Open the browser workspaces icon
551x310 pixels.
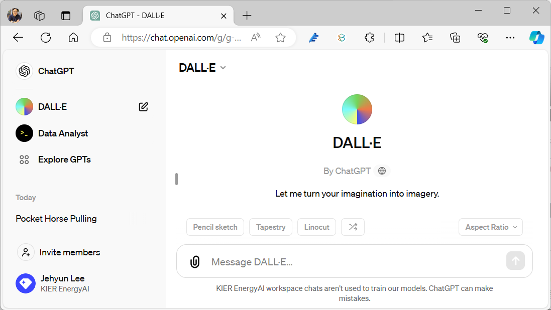pyautogui.click(x=39, y=16)
